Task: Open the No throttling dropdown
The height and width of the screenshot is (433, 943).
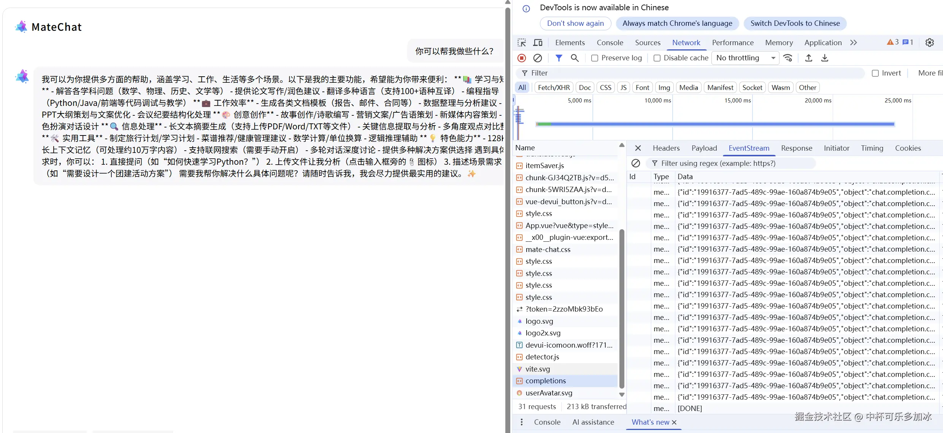Action: [x=745, y=58]
